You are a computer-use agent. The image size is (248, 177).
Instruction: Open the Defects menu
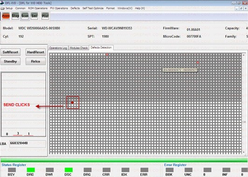pyautogui.click(x=75, y=8)
